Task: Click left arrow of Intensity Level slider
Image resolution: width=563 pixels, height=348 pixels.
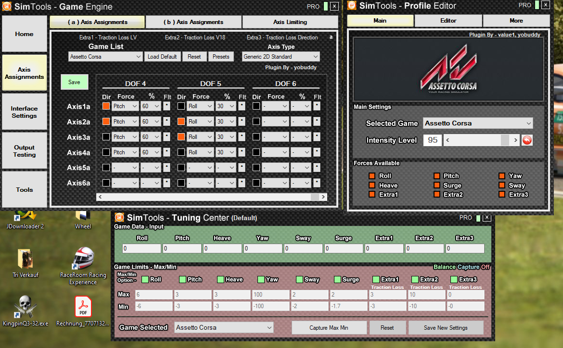Action: point(448,140)
